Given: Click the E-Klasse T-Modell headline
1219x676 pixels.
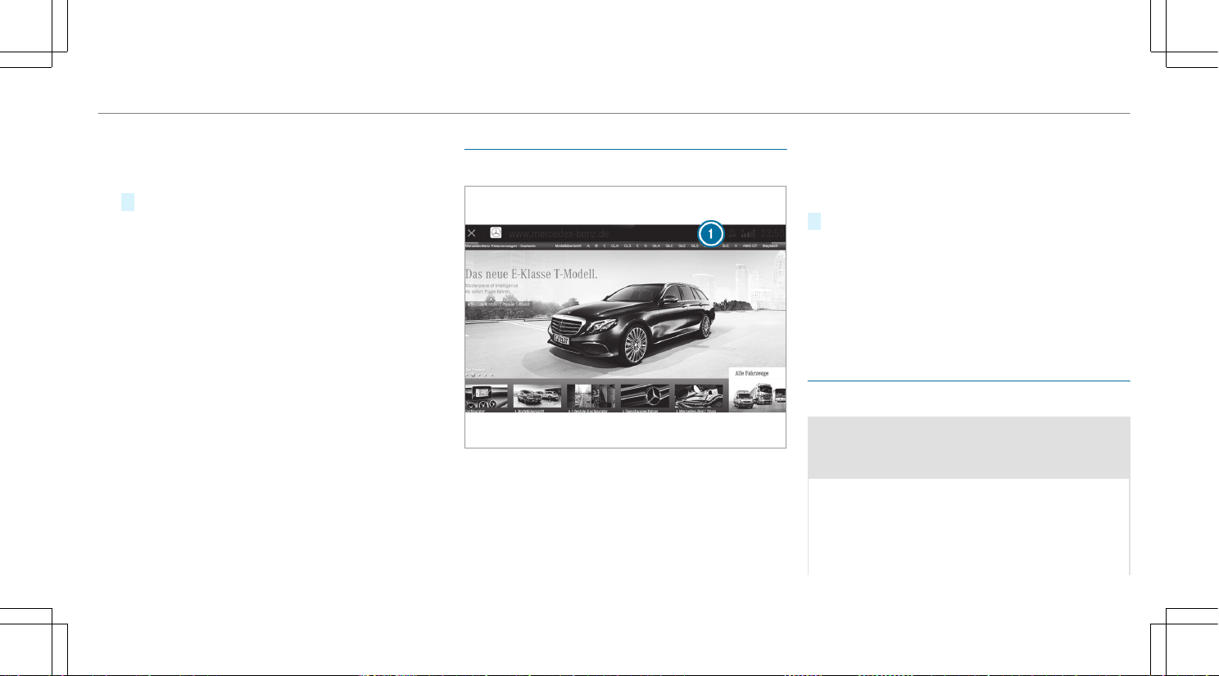Looking at the screenshot, I should click(x=531, y=274).
